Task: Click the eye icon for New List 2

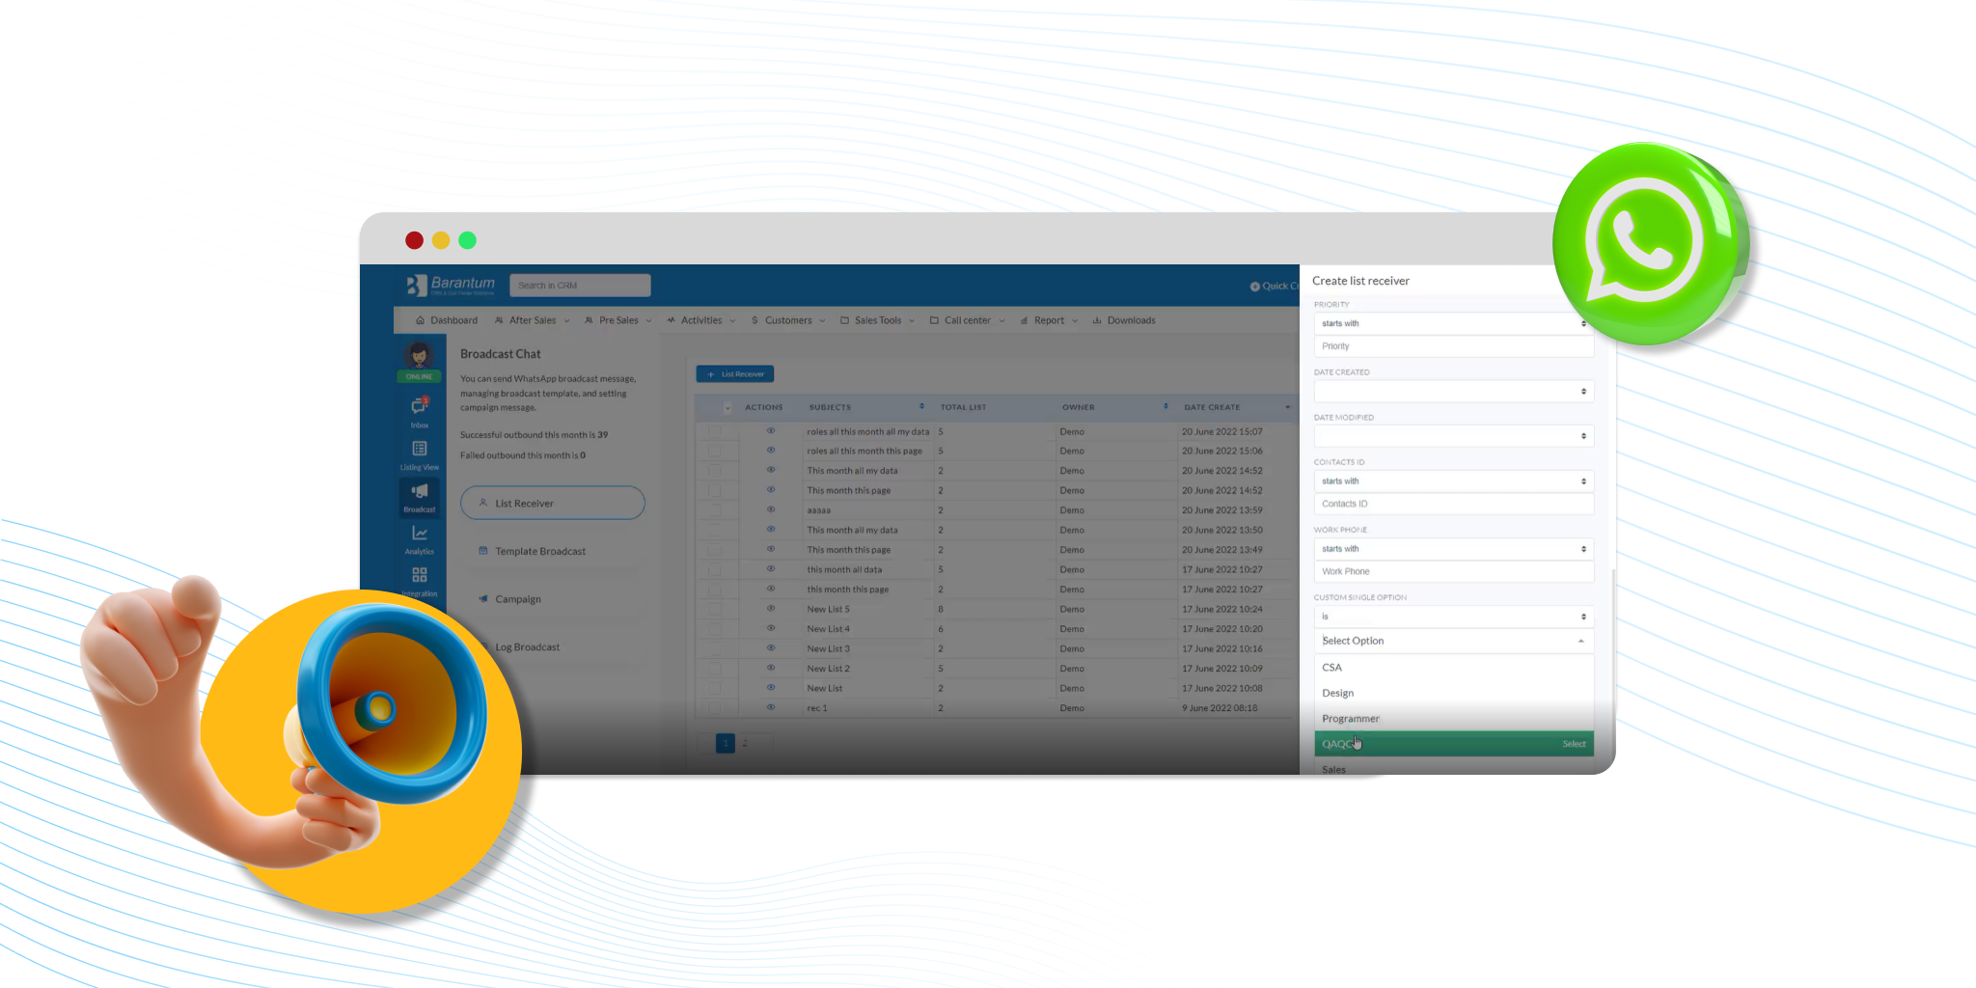Action: [771, 668]
